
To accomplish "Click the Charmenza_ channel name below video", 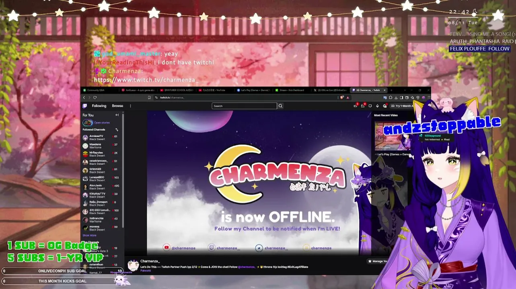I will [x=150, y=261].
